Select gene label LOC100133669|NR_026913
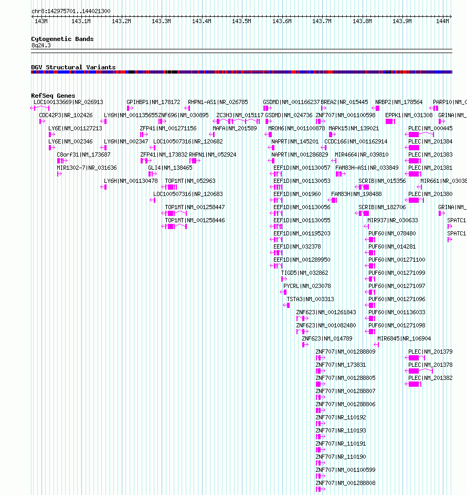The width and height of the screenshot is (467, 495). pyautogui.click(x=68, y=102)
